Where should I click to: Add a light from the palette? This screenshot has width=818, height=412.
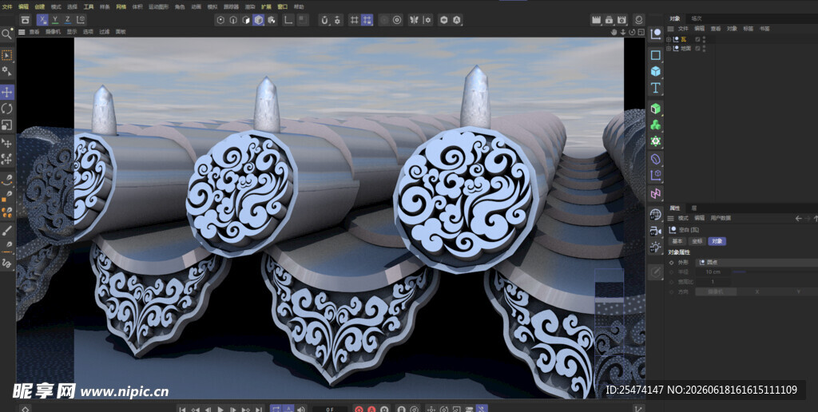tap(656, 248)
